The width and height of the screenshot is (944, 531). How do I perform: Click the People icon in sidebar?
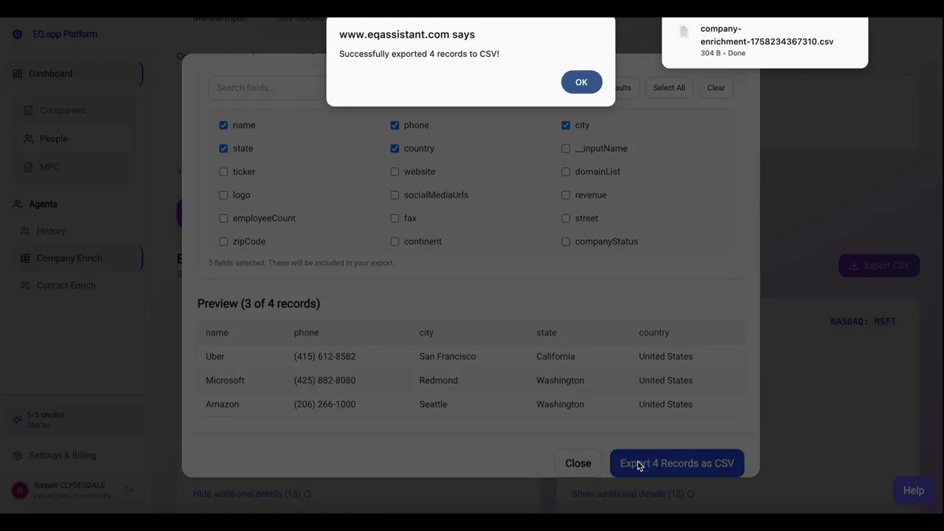29,139
